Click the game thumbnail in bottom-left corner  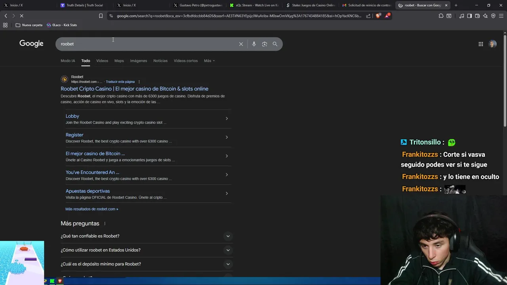22,263
